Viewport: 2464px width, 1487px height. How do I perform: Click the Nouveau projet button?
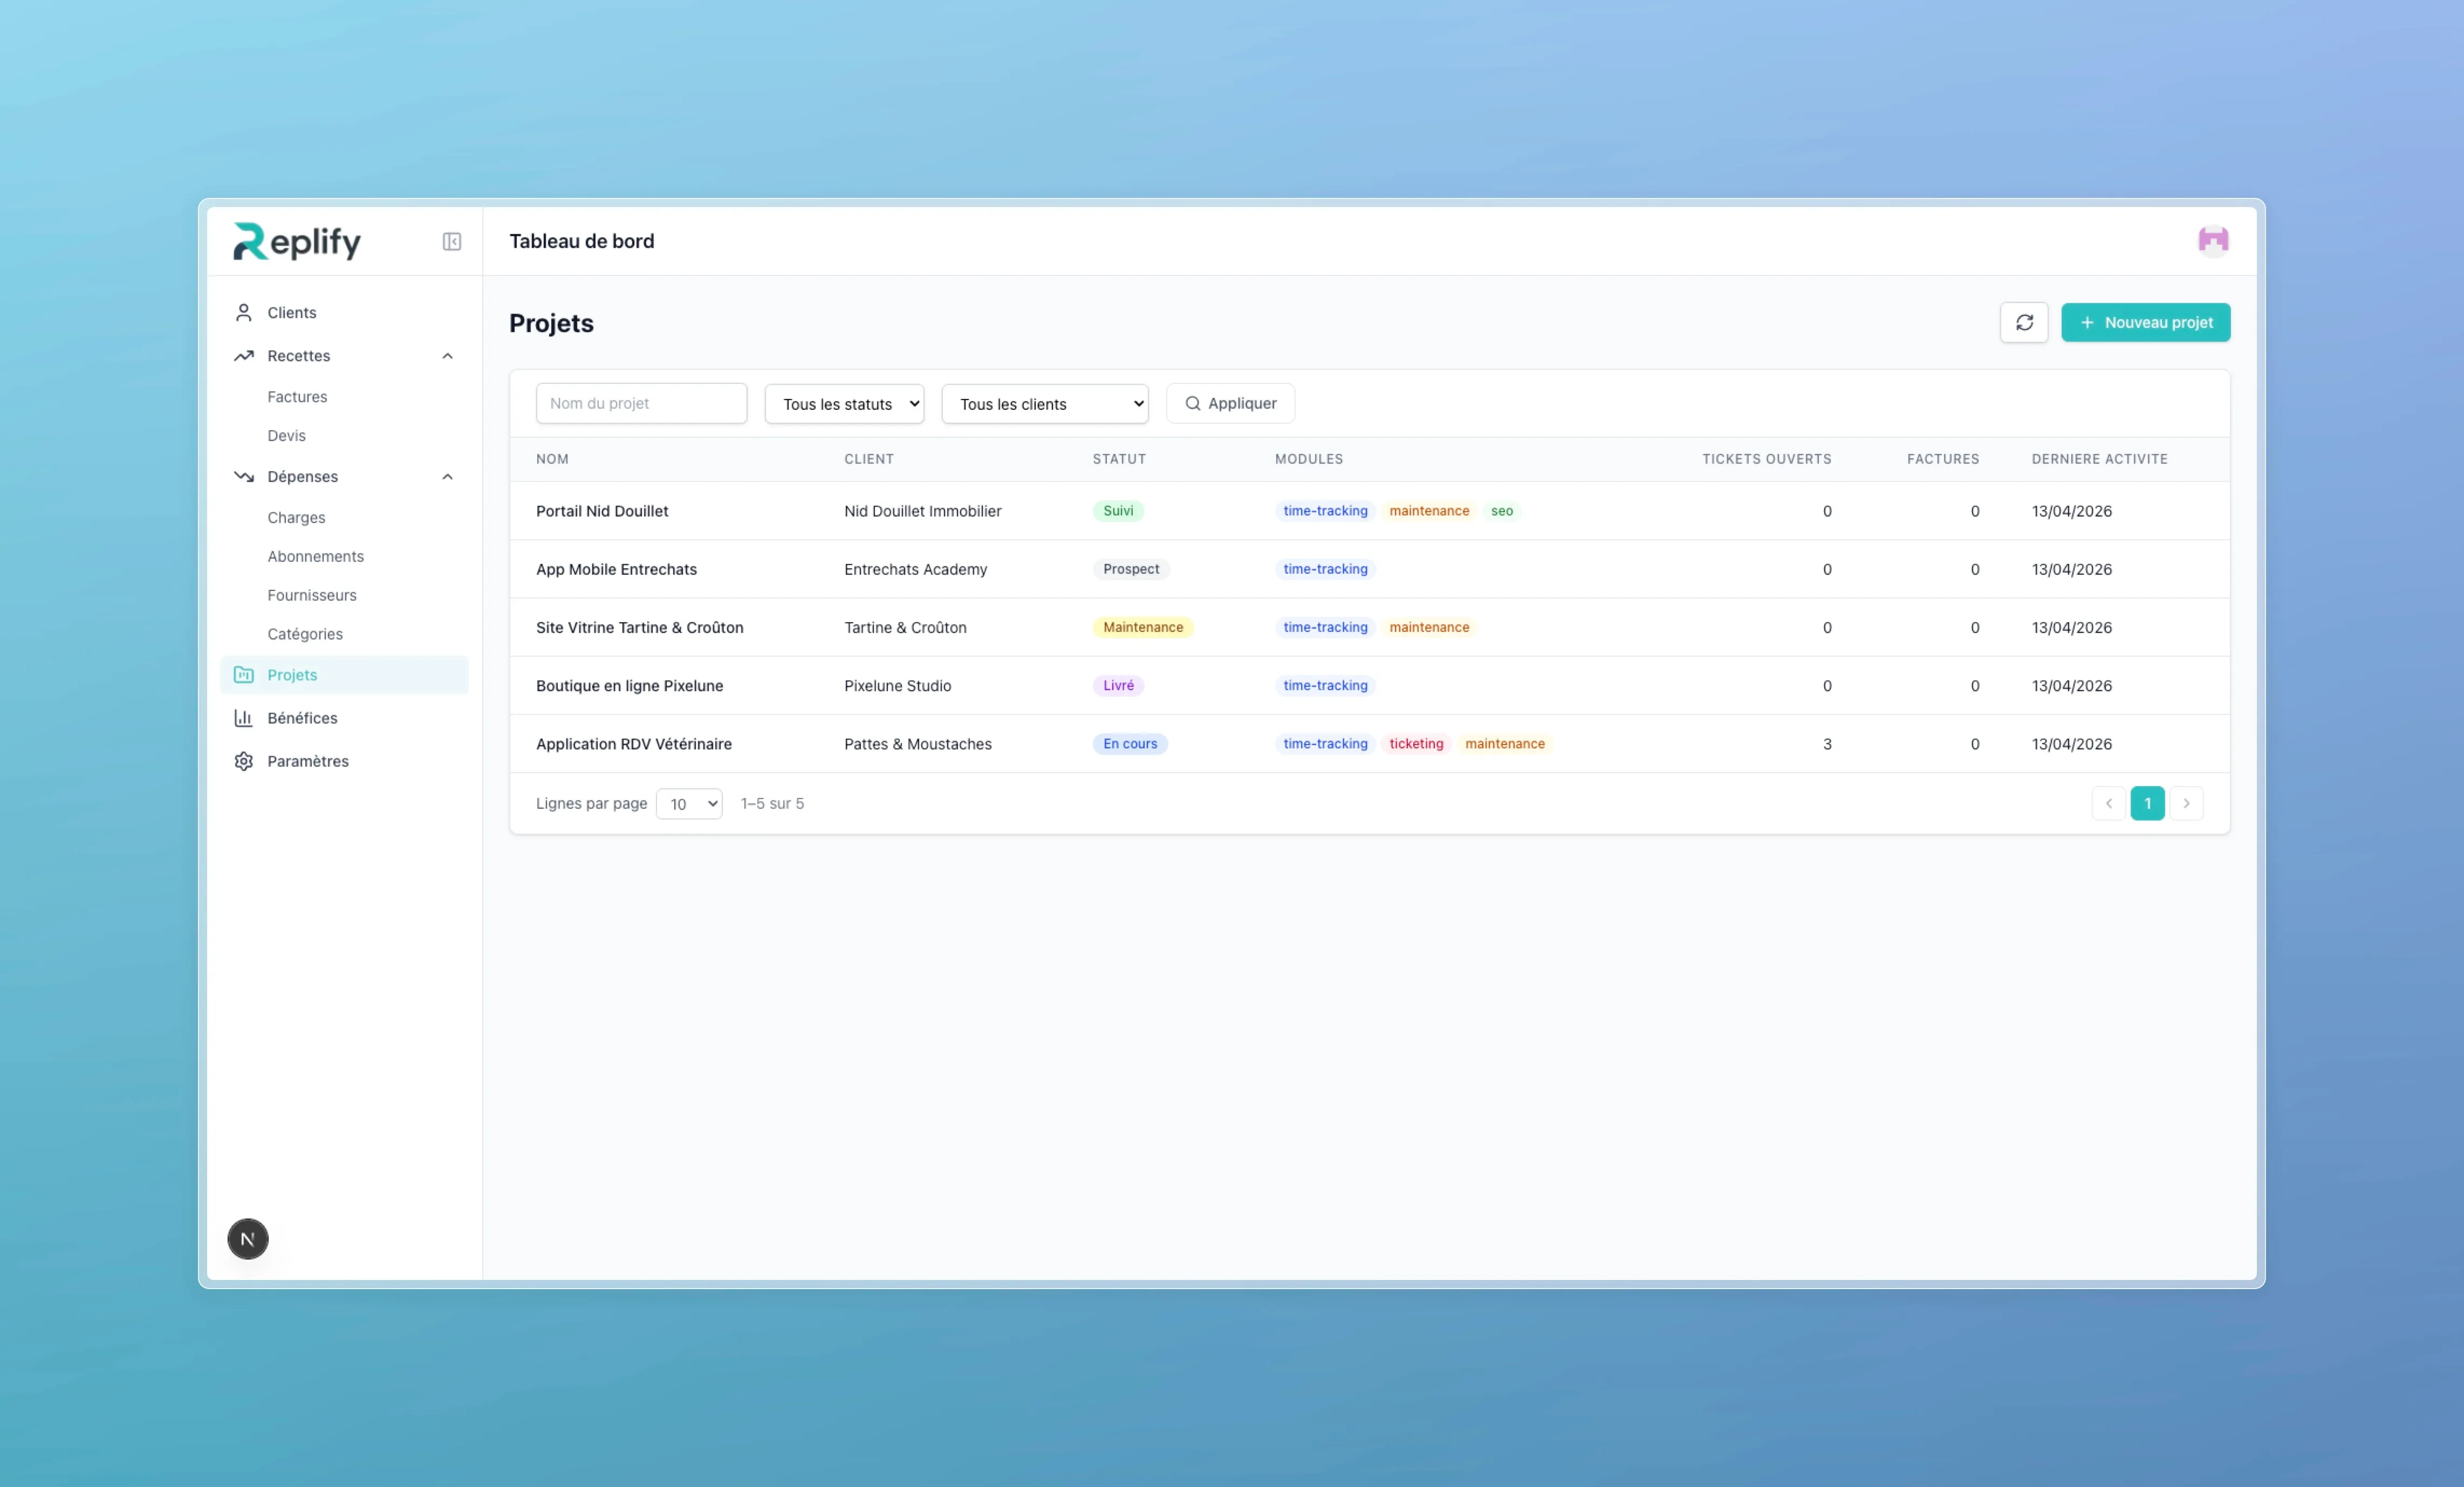click(x=2146, y=322)
